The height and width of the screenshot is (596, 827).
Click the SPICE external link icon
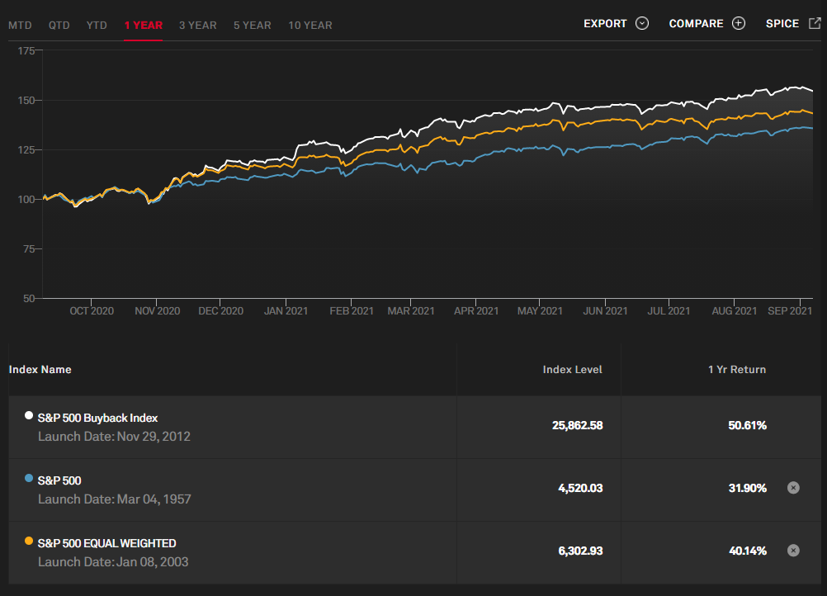(x=815, y=23)
